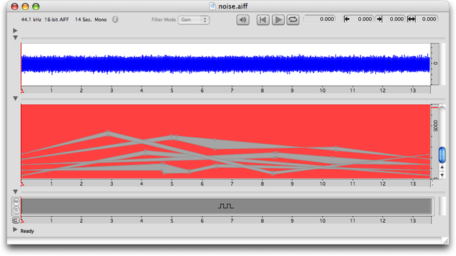Click the square-wave icon in the gray track
The width and height of the screenshot is (456, 256).
point(226,206)
